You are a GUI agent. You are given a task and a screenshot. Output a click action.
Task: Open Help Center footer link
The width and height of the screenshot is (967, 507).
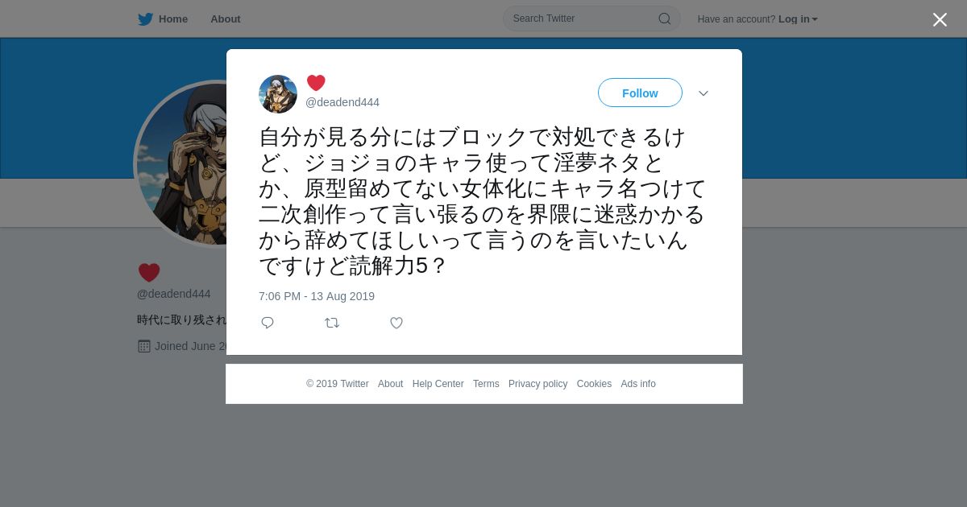click(x=438, y=384)
